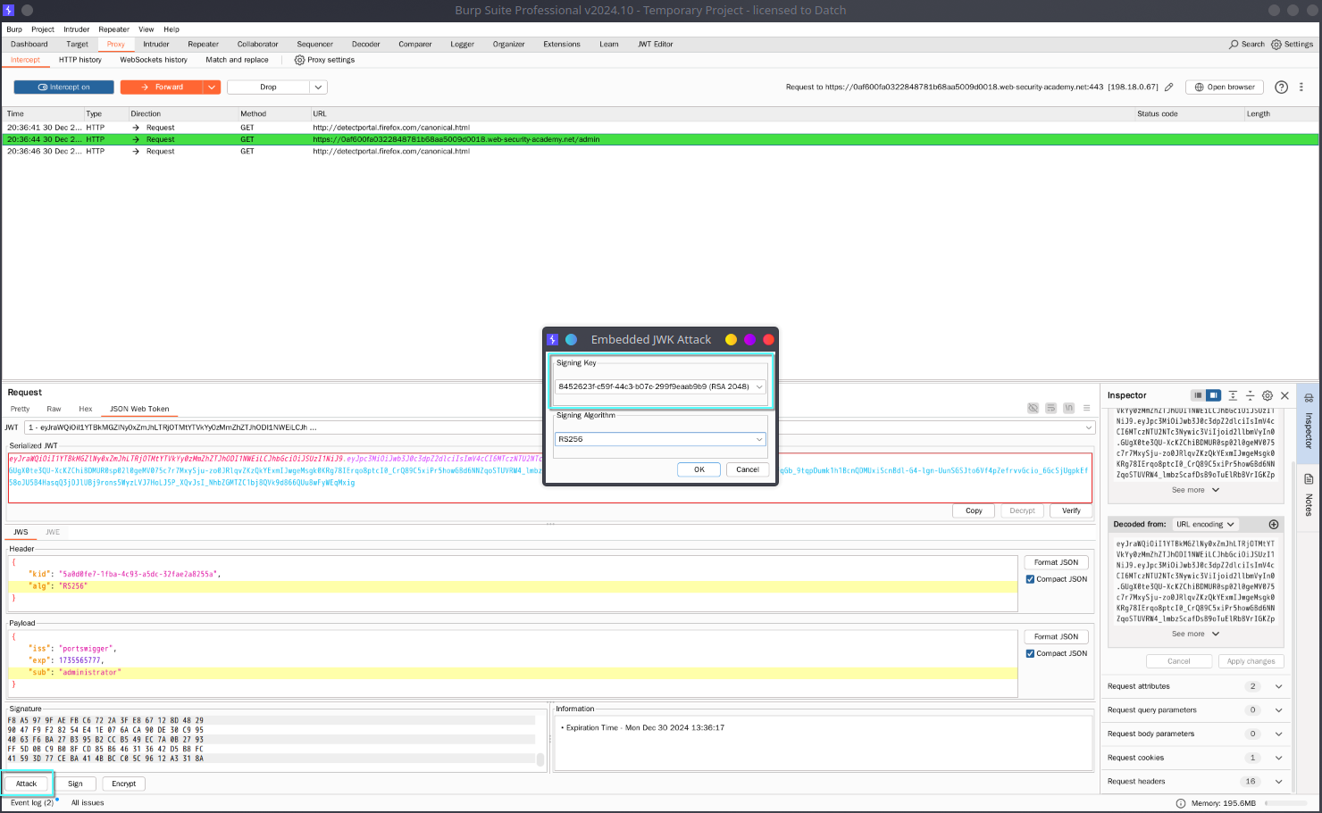The width and height of the screenshot is (1322, 813).
Task: Open the Forward button dropdown arrow
Action: coord(212,87)
